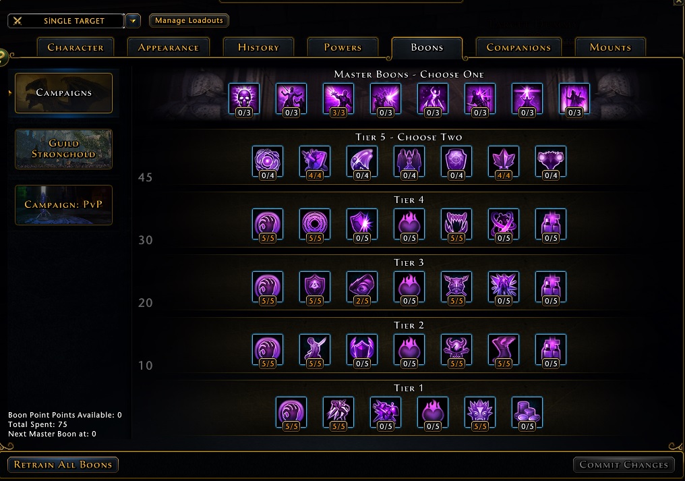Open the Single Target loadout selector
This screenshot has height=481, width=685.
(x=66, y=20)
